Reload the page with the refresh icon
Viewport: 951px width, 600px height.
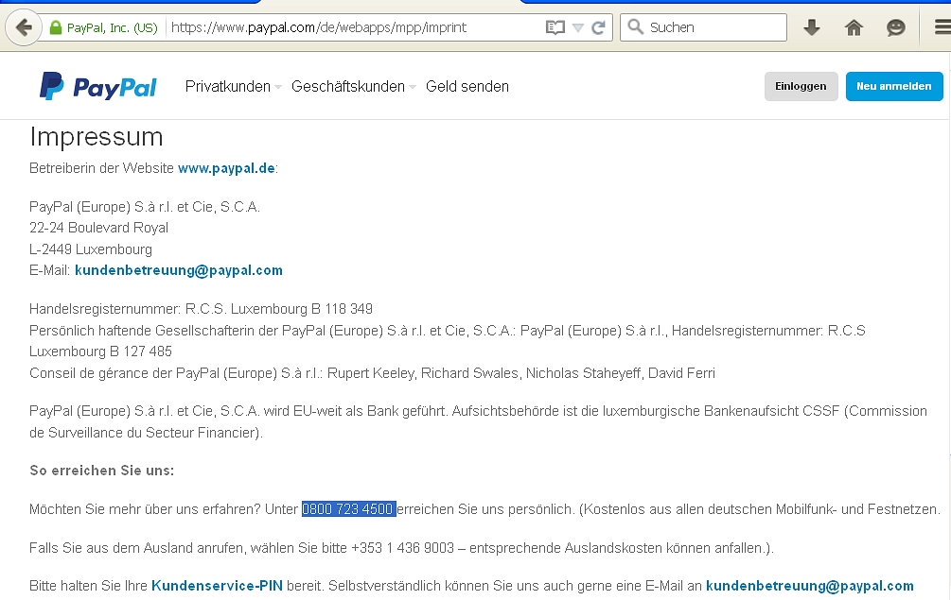click(x=598, y=27)
